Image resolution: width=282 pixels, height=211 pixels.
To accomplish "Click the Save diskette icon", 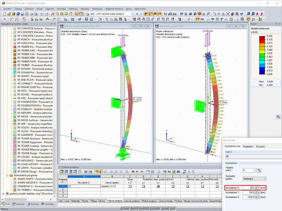I will point(22,14).
